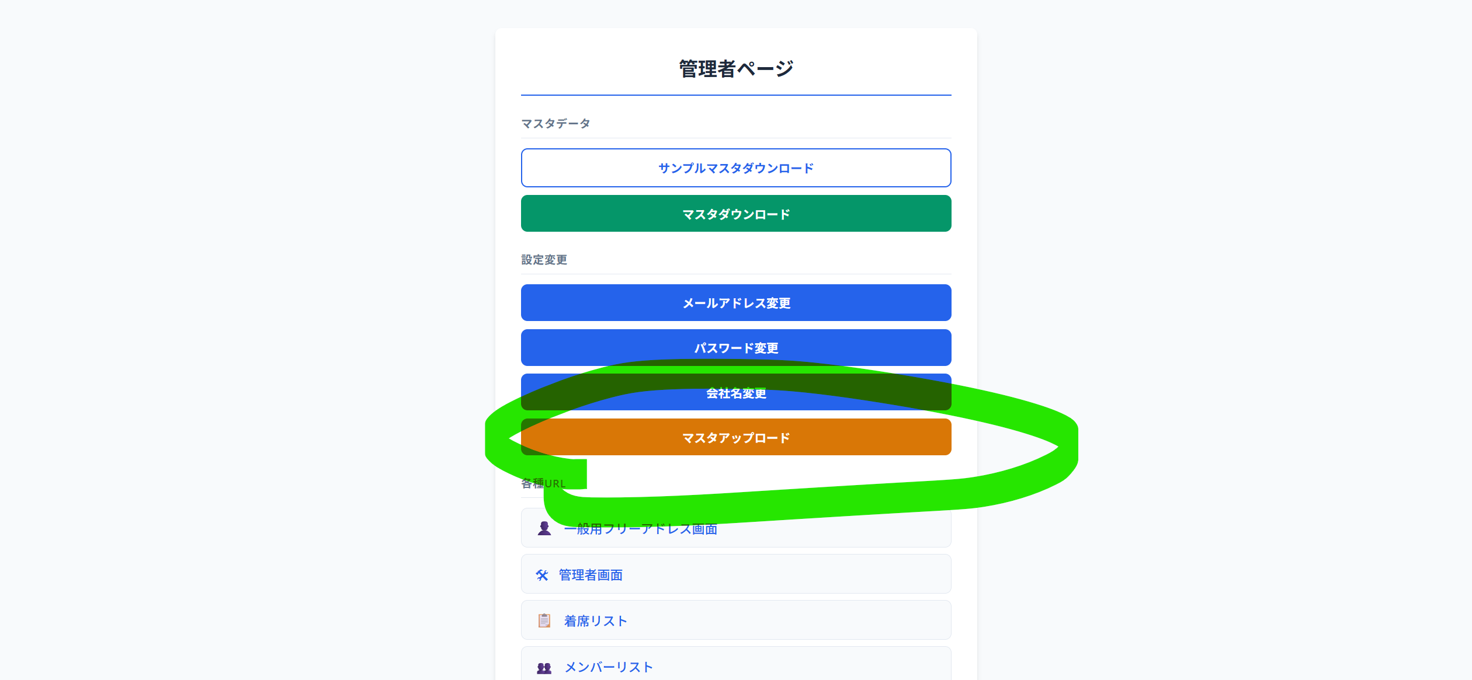Click the clipboard icon beside 着席リスト

[545, 620]
